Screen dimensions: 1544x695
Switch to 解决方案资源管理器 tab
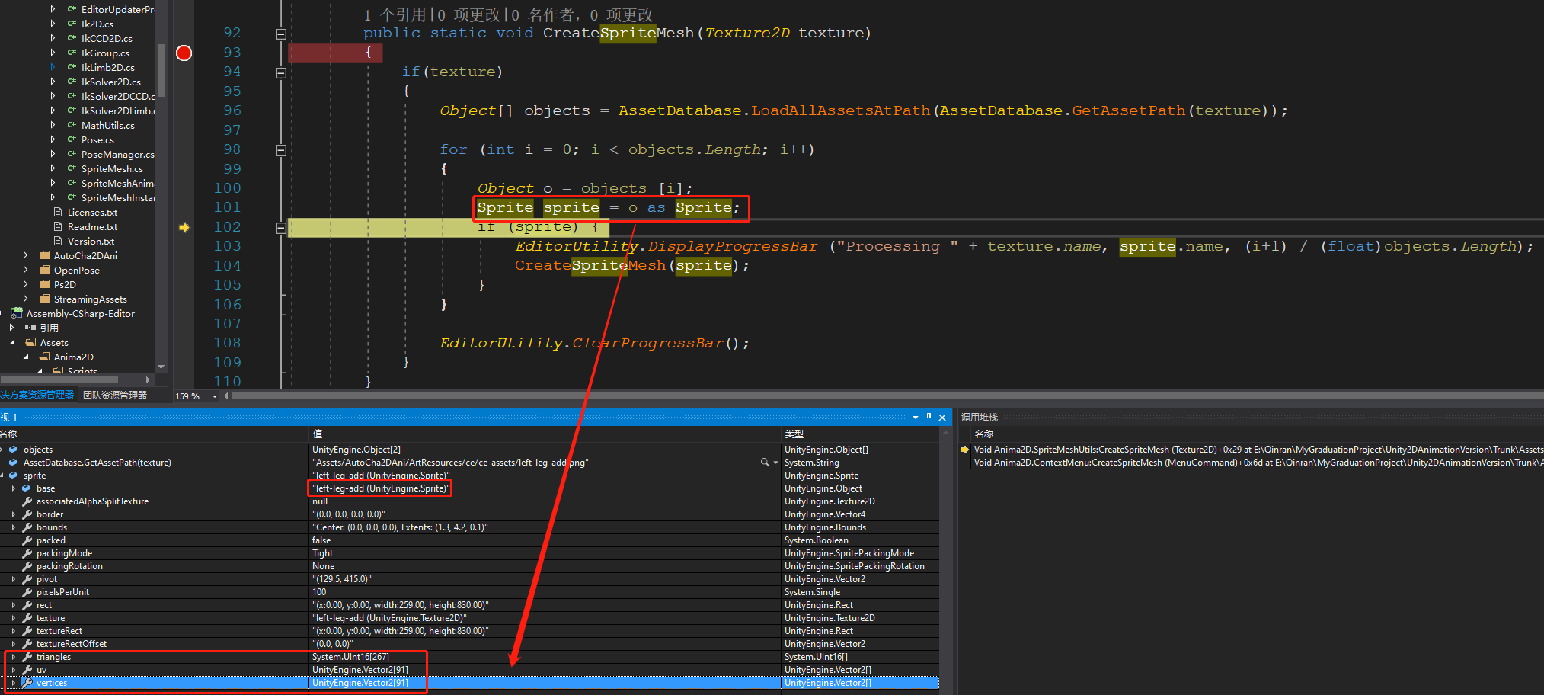[x=37, y=395]
